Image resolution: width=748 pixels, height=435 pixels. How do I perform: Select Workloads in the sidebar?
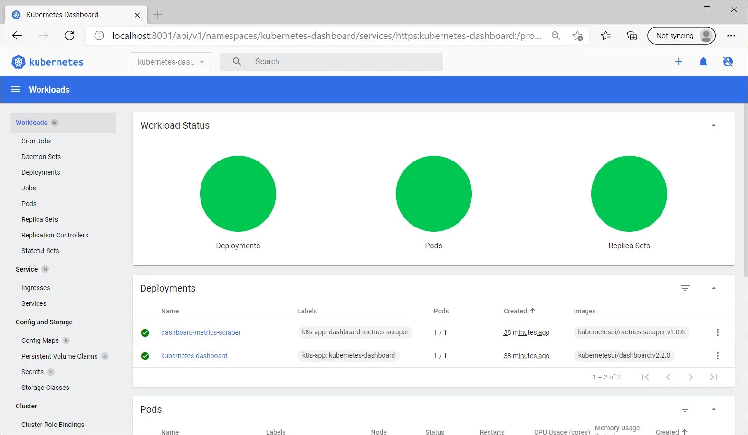click(x=63, y=123)
